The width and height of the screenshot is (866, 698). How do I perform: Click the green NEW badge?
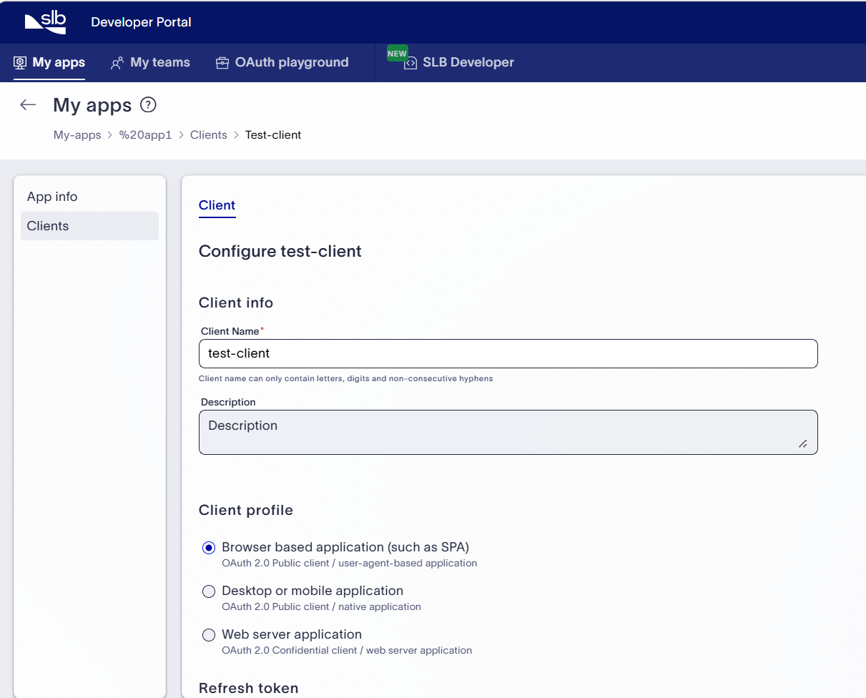397,54
